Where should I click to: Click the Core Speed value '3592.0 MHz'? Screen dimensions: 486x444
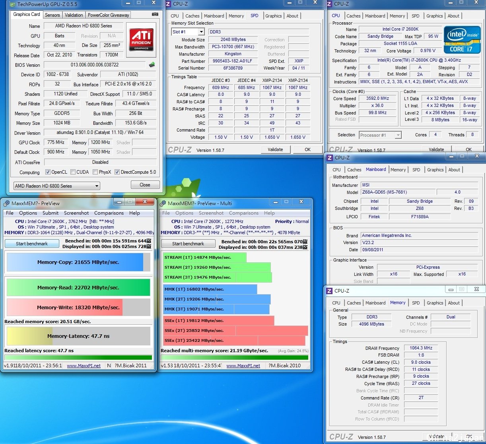(377, 99)
